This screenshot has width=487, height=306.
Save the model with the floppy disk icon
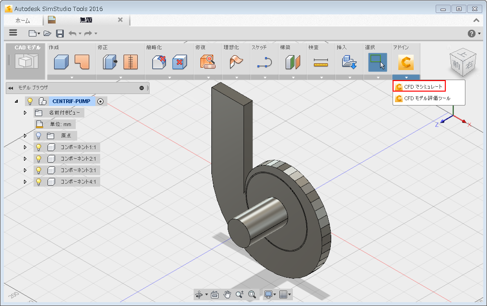click(x=60, y=33)
